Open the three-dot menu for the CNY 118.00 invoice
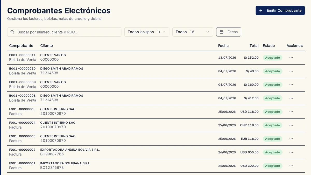 pos(291,125)
